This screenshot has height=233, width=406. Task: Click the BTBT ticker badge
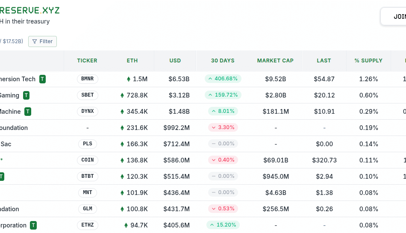tap(88, 176)
